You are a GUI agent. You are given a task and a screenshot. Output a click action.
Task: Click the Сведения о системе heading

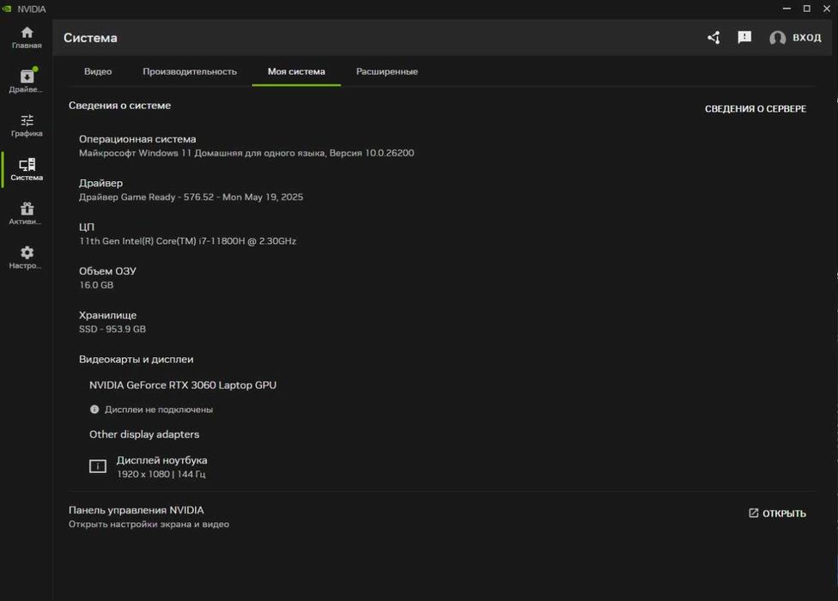pos(119,106)
